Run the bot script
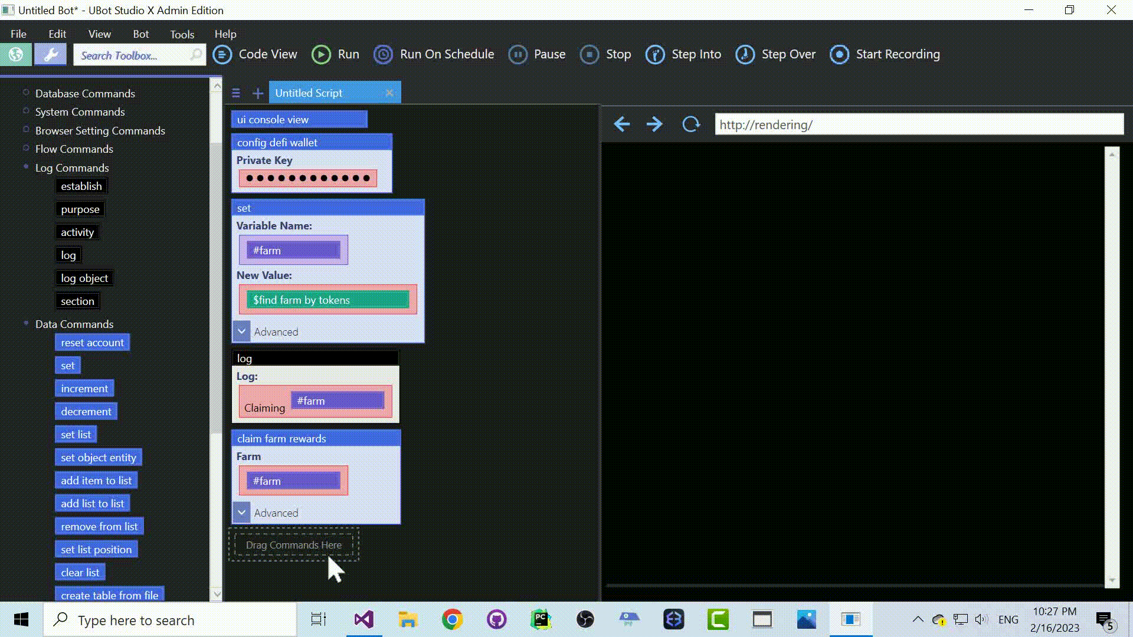Screen dimensions: 1133x637 (335, 54)
